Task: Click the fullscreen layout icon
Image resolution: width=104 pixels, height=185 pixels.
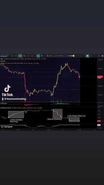Action: click(99, 56)
